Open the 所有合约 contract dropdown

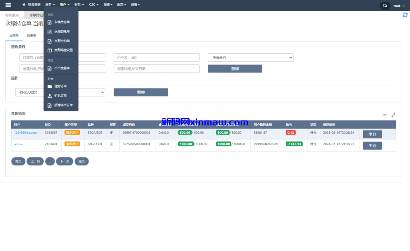point(250,58)
